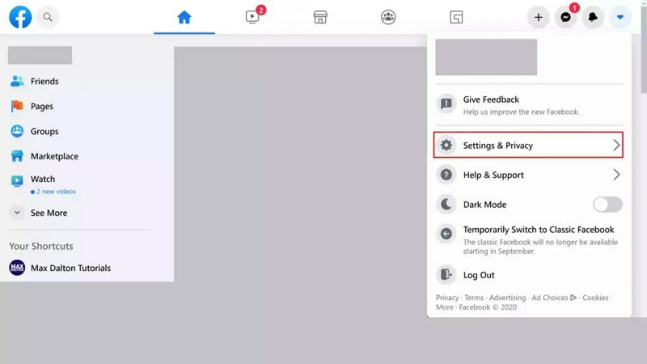Choose Log Out from the menu
The image size is (647, 364).
(x=479, y=275)
